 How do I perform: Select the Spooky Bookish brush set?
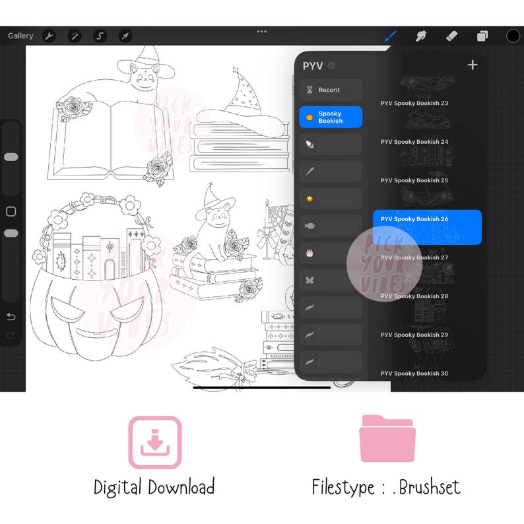coord(331,117)
